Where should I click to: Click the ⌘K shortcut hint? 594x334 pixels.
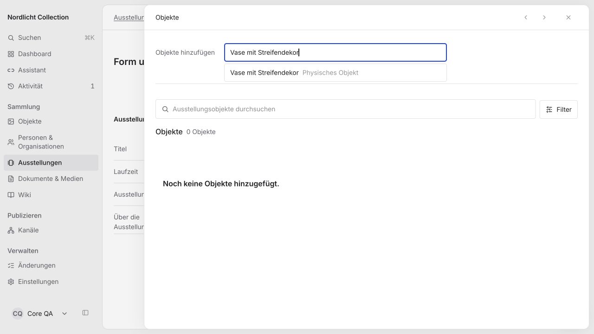pyautogui.click(x=90, y=38)
